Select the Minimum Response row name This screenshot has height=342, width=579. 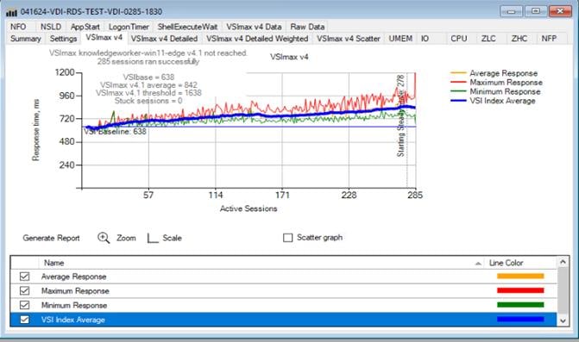(x=74, y=306)
